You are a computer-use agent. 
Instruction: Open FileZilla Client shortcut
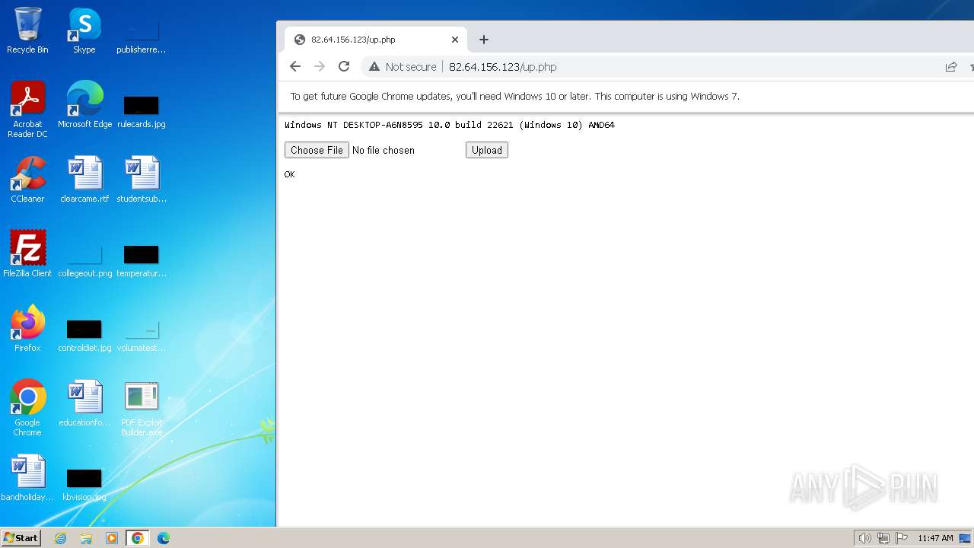[x=27, y=254]
